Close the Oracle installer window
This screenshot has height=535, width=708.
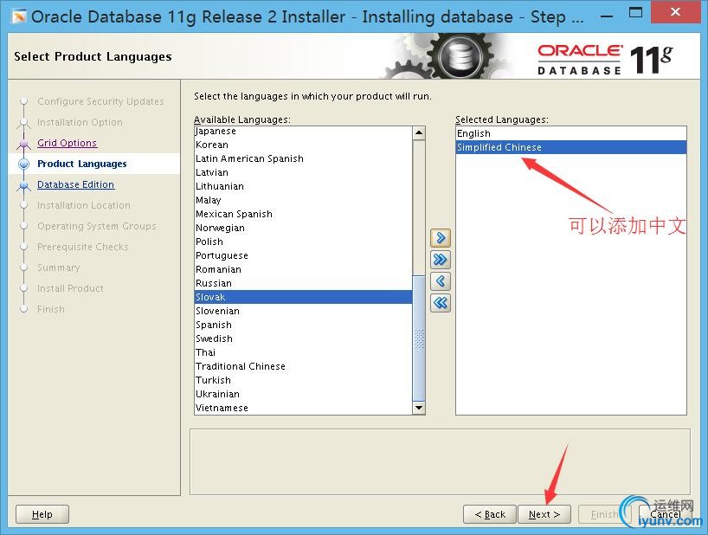[x=675, y=12]
